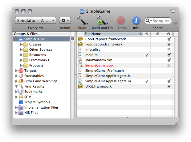Toggle target checkbox for MainWindow.xib
The width and height of the screenshot is (191, 142).
click(x=169, y=60)
